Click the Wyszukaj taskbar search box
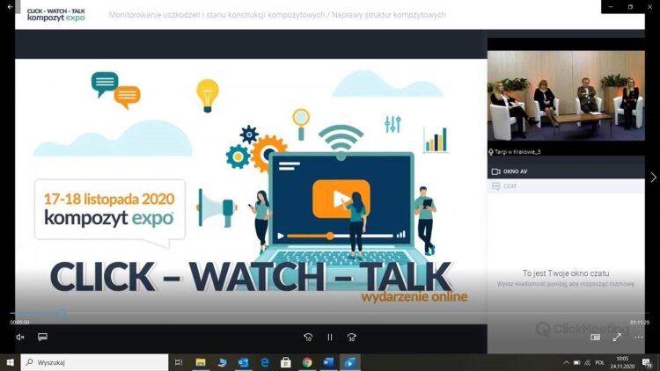 click(94, 362)
